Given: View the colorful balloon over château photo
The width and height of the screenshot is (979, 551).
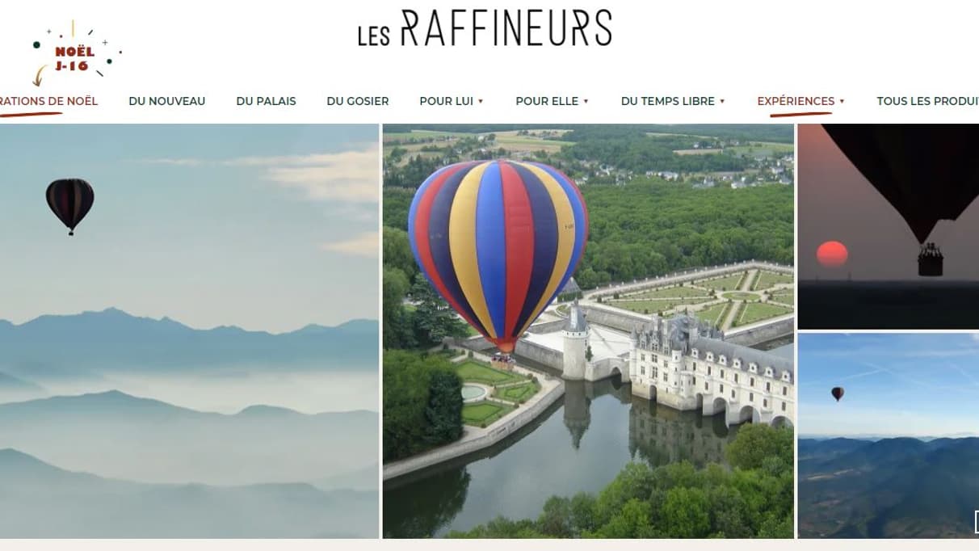Looking at the screenshot, I should pos(588,331).
